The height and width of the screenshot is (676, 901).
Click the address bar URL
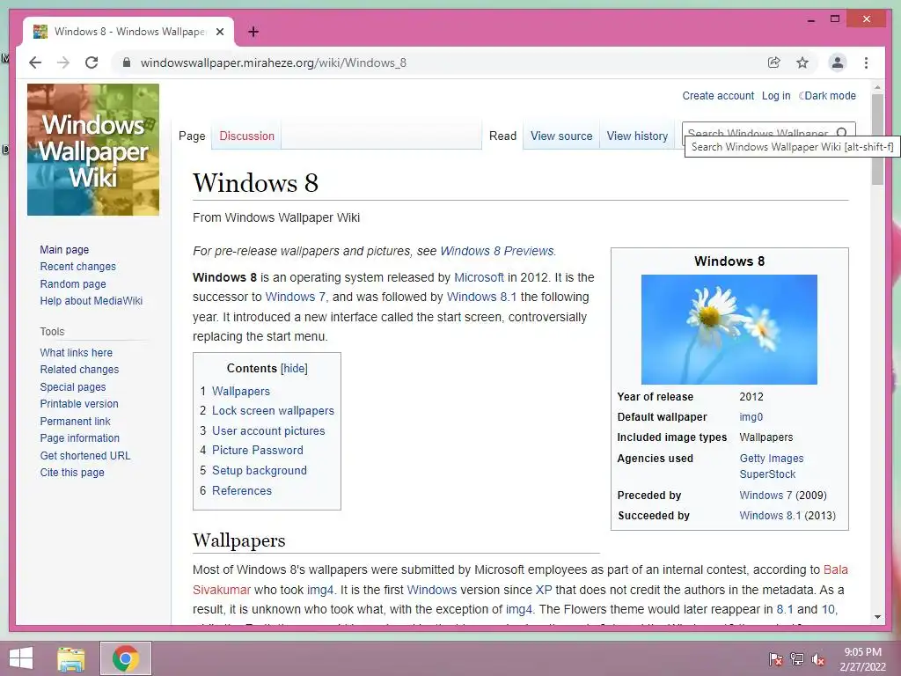pos(273,62)
